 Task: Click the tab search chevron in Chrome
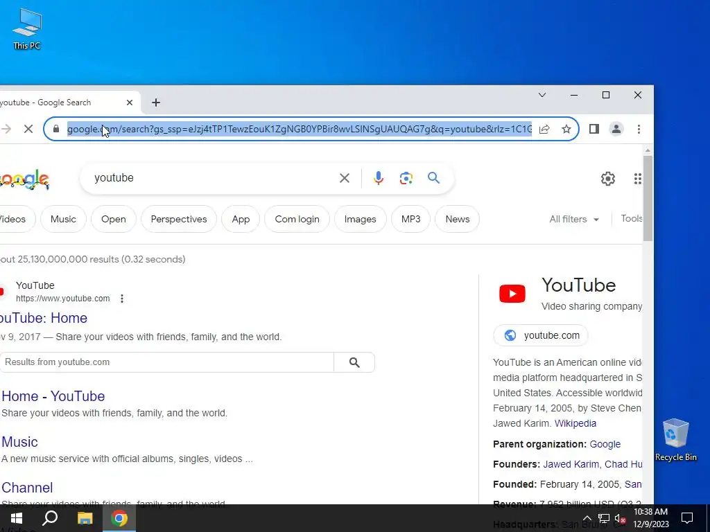(542, 95)
